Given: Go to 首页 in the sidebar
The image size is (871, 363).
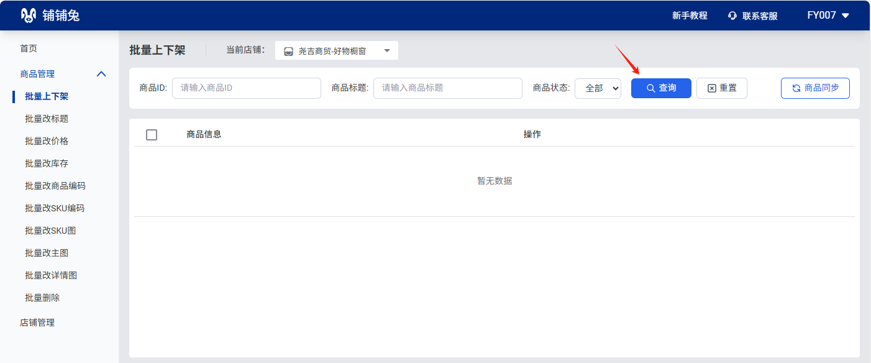Looking at the screenshot, I should (29, 48).
